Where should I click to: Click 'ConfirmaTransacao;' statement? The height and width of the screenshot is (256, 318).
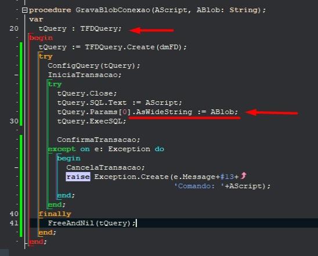pyautogui.click(x=99, y=140)
